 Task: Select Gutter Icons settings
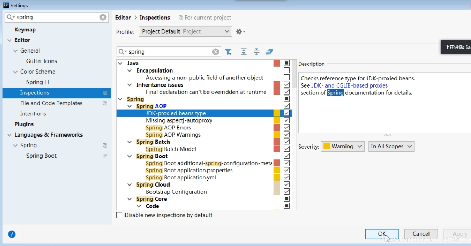41,61
